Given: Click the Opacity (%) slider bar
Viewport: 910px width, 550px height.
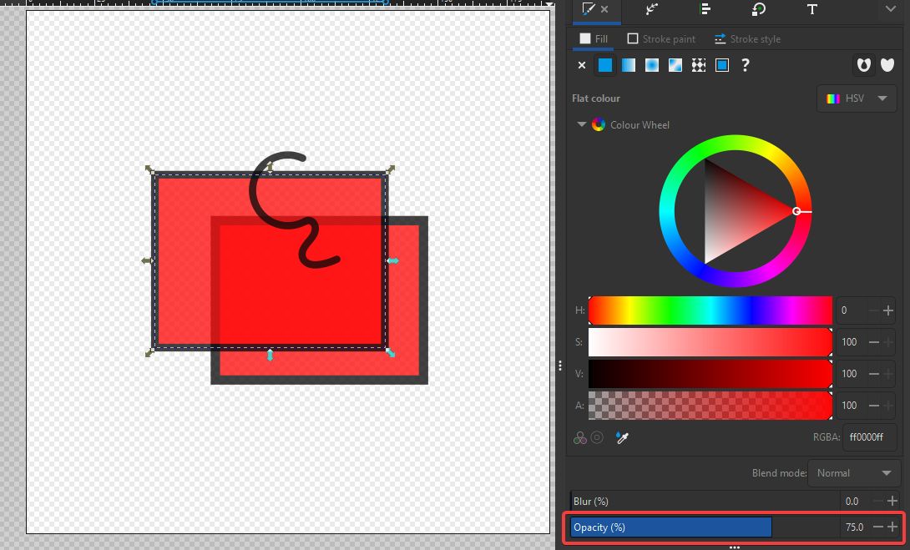Looking at the screenshot, I should click(705, 527).
